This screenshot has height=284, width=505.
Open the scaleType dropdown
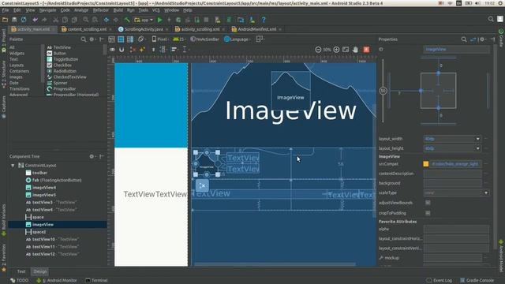click(x=486, y=192)
